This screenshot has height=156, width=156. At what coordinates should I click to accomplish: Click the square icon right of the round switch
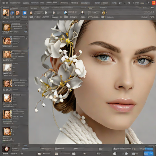(x=133, y=154)
